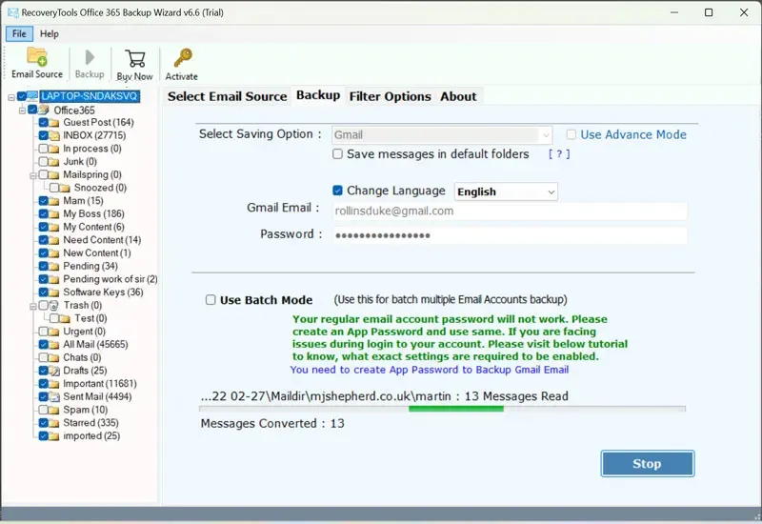Click the Activate key icon

click(183, 57)
